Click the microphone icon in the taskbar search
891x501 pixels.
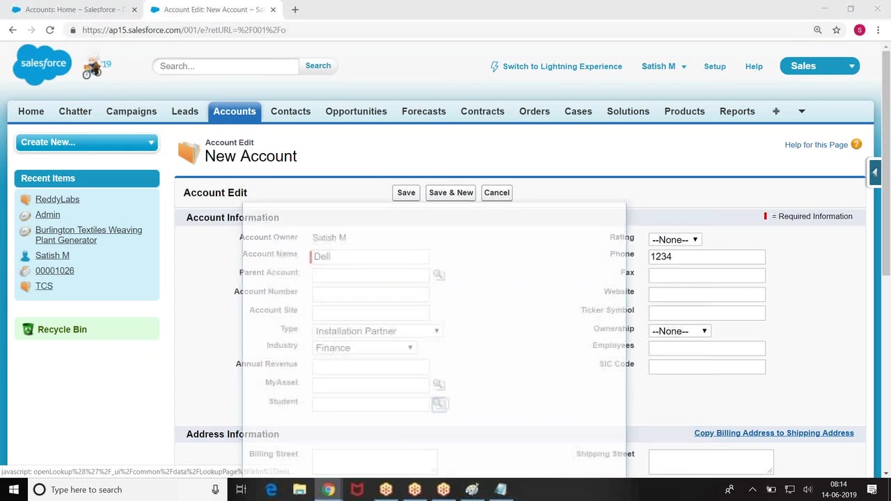(x=216, y=489)
